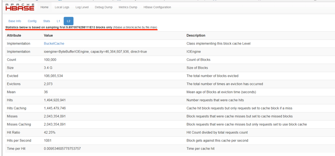Select Hits Caching value 1,445,479,746
The image size is (335, 156).
click(x=55, y=108)
